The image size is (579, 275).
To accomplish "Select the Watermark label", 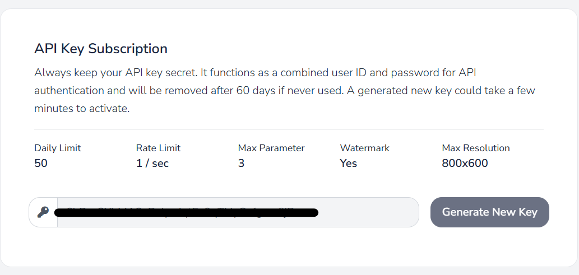I will pos(365,148).
